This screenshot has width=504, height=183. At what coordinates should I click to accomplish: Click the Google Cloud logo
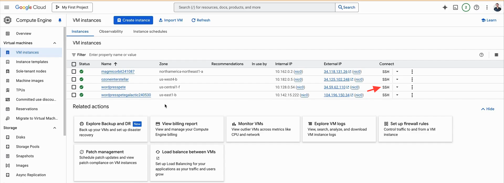coord(30,7)
